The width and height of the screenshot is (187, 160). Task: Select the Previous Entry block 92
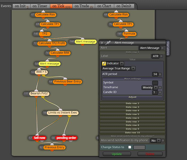[54, 148]
